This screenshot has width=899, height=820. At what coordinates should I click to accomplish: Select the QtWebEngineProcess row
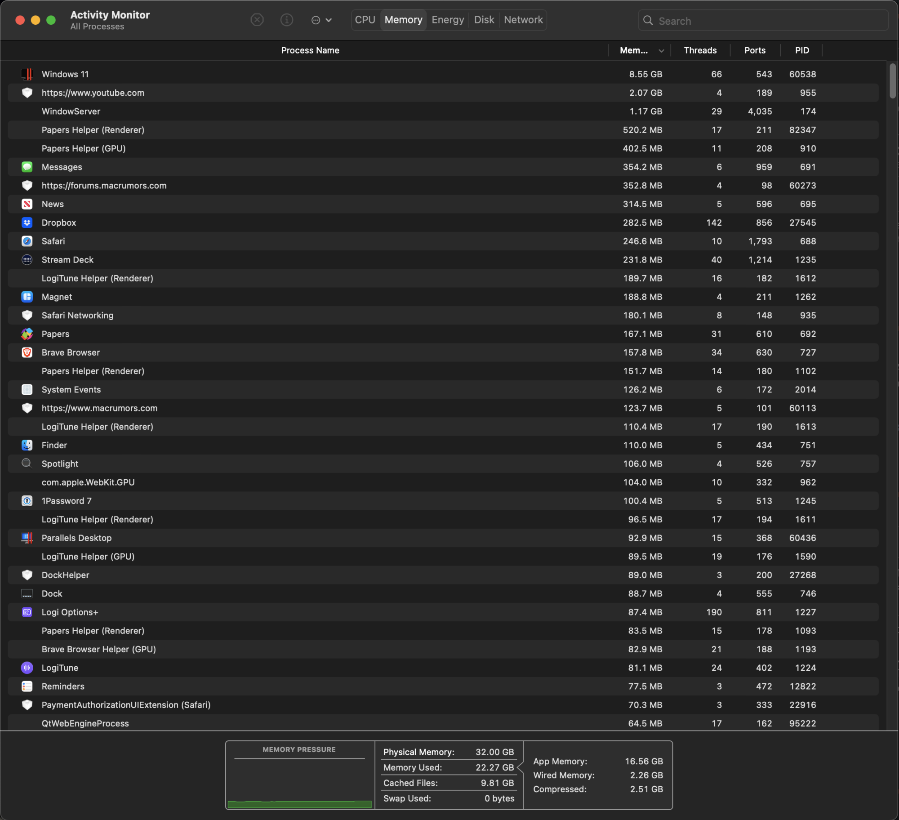click(x=443, y=723)
